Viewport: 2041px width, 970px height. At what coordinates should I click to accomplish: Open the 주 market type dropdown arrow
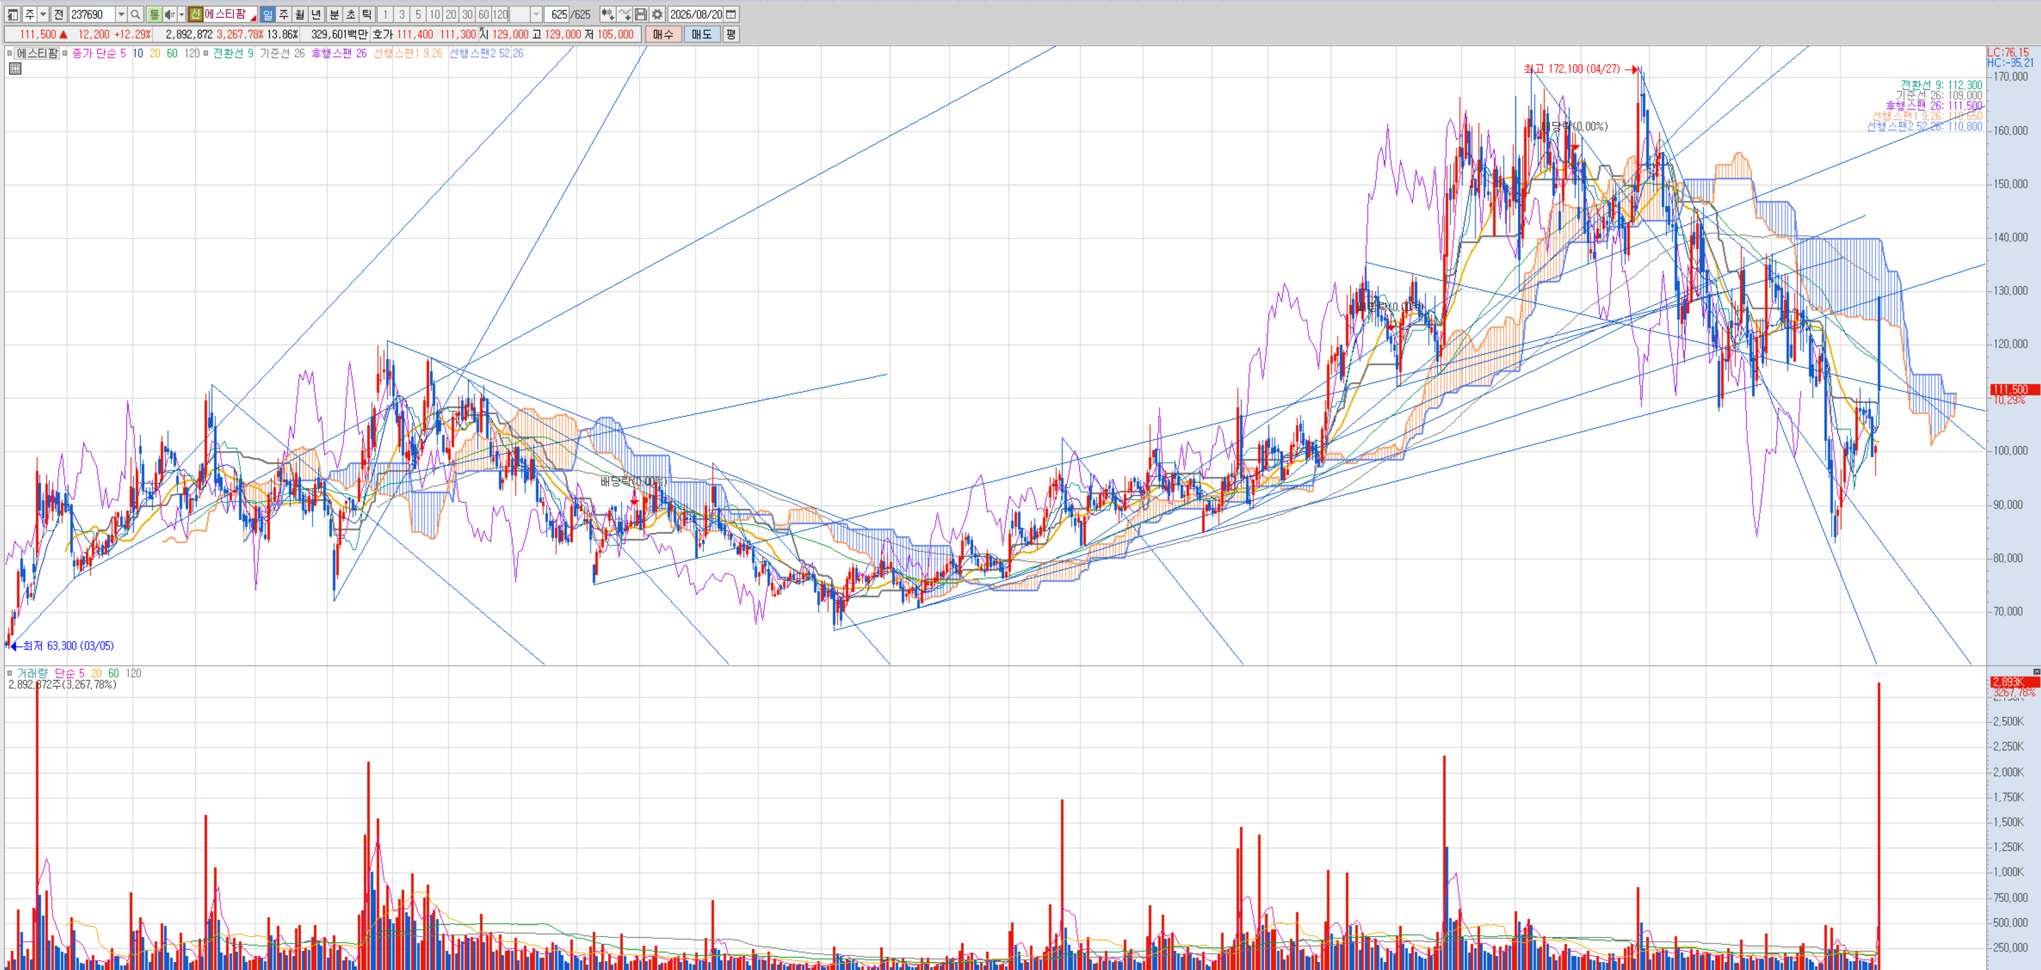pos(43,14)
